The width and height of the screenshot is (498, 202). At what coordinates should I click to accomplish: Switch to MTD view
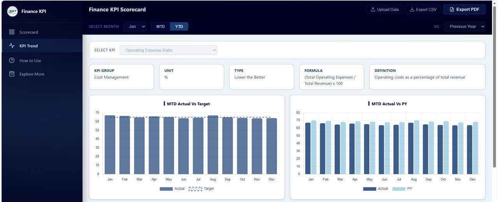[x=160, y=26]
